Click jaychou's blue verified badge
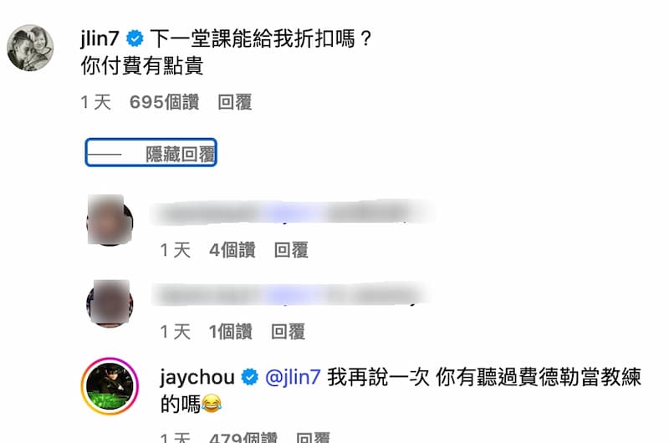 pyautogui.click(x=249, y=377)
